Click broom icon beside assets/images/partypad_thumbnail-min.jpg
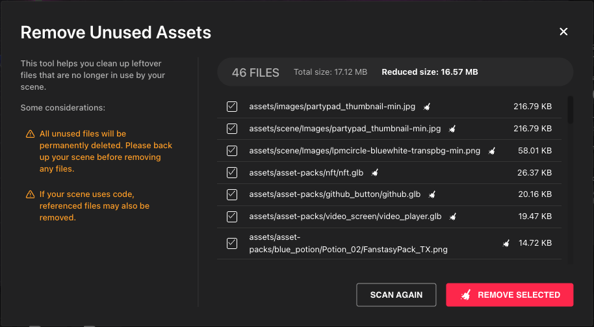 [x=427, y=107]
